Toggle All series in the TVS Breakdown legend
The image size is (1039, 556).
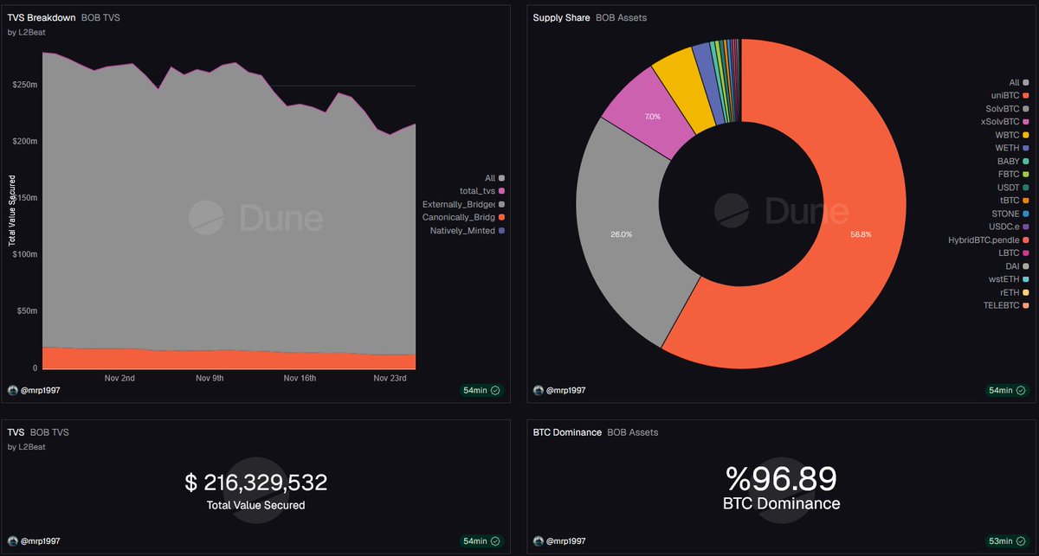pos(494,177)
